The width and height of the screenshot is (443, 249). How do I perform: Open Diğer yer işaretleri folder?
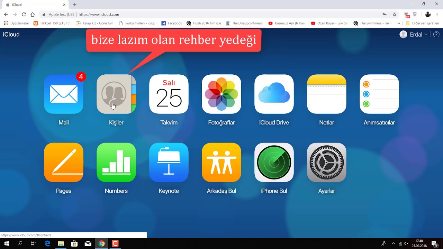point(422,23)
